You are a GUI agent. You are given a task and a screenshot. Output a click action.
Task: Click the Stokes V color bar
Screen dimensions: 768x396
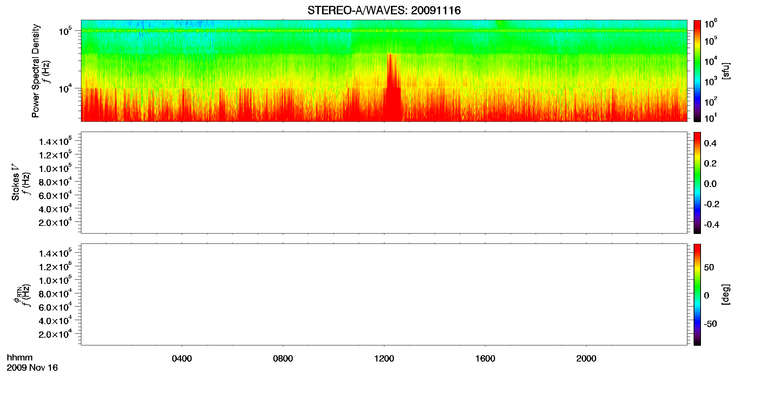[x=697, y=183]
